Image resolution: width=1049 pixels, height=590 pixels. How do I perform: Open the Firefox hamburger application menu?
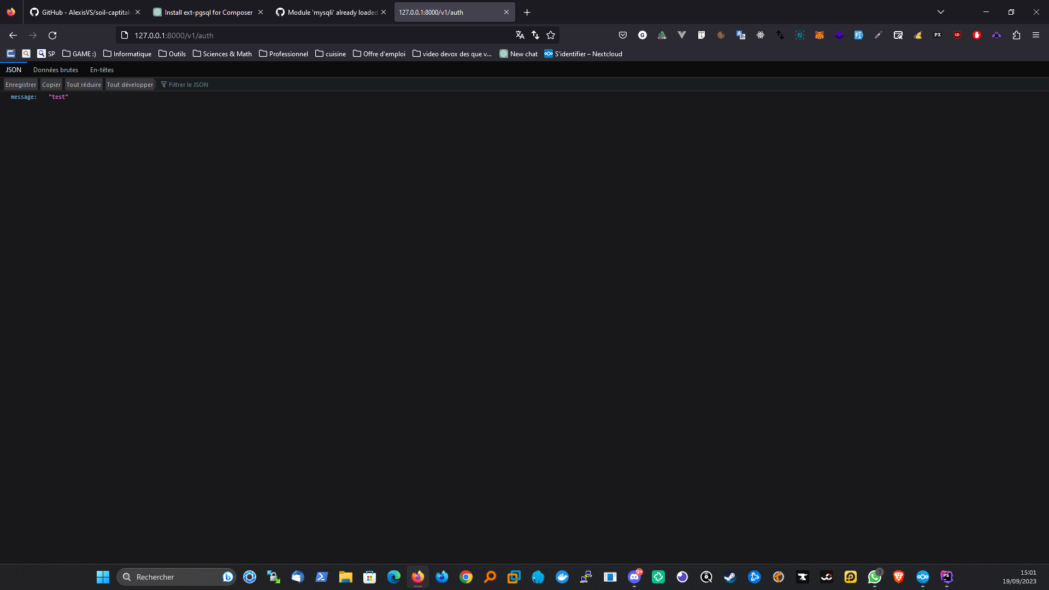1035,35
